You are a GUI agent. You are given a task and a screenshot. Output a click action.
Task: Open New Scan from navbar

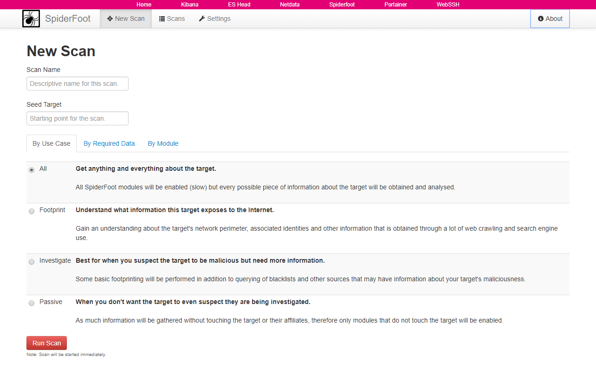pyautogui.click(x=126, y=19)
